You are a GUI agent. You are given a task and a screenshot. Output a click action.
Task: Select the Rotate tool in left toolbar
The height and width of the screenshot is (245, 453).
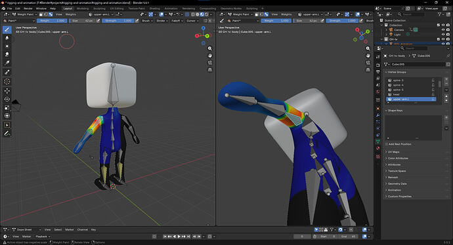7,99
